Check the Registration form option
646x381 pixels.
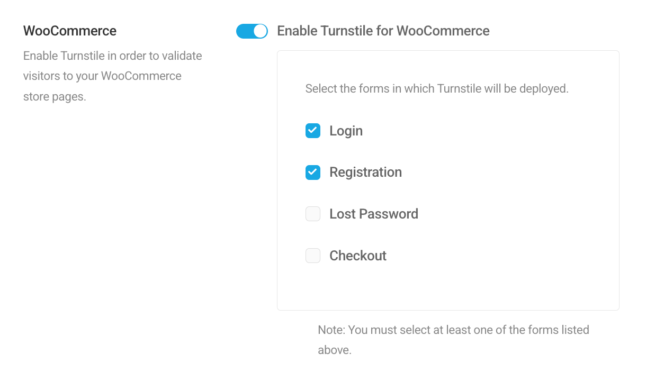pyautogui.click(x=312, y=172)
